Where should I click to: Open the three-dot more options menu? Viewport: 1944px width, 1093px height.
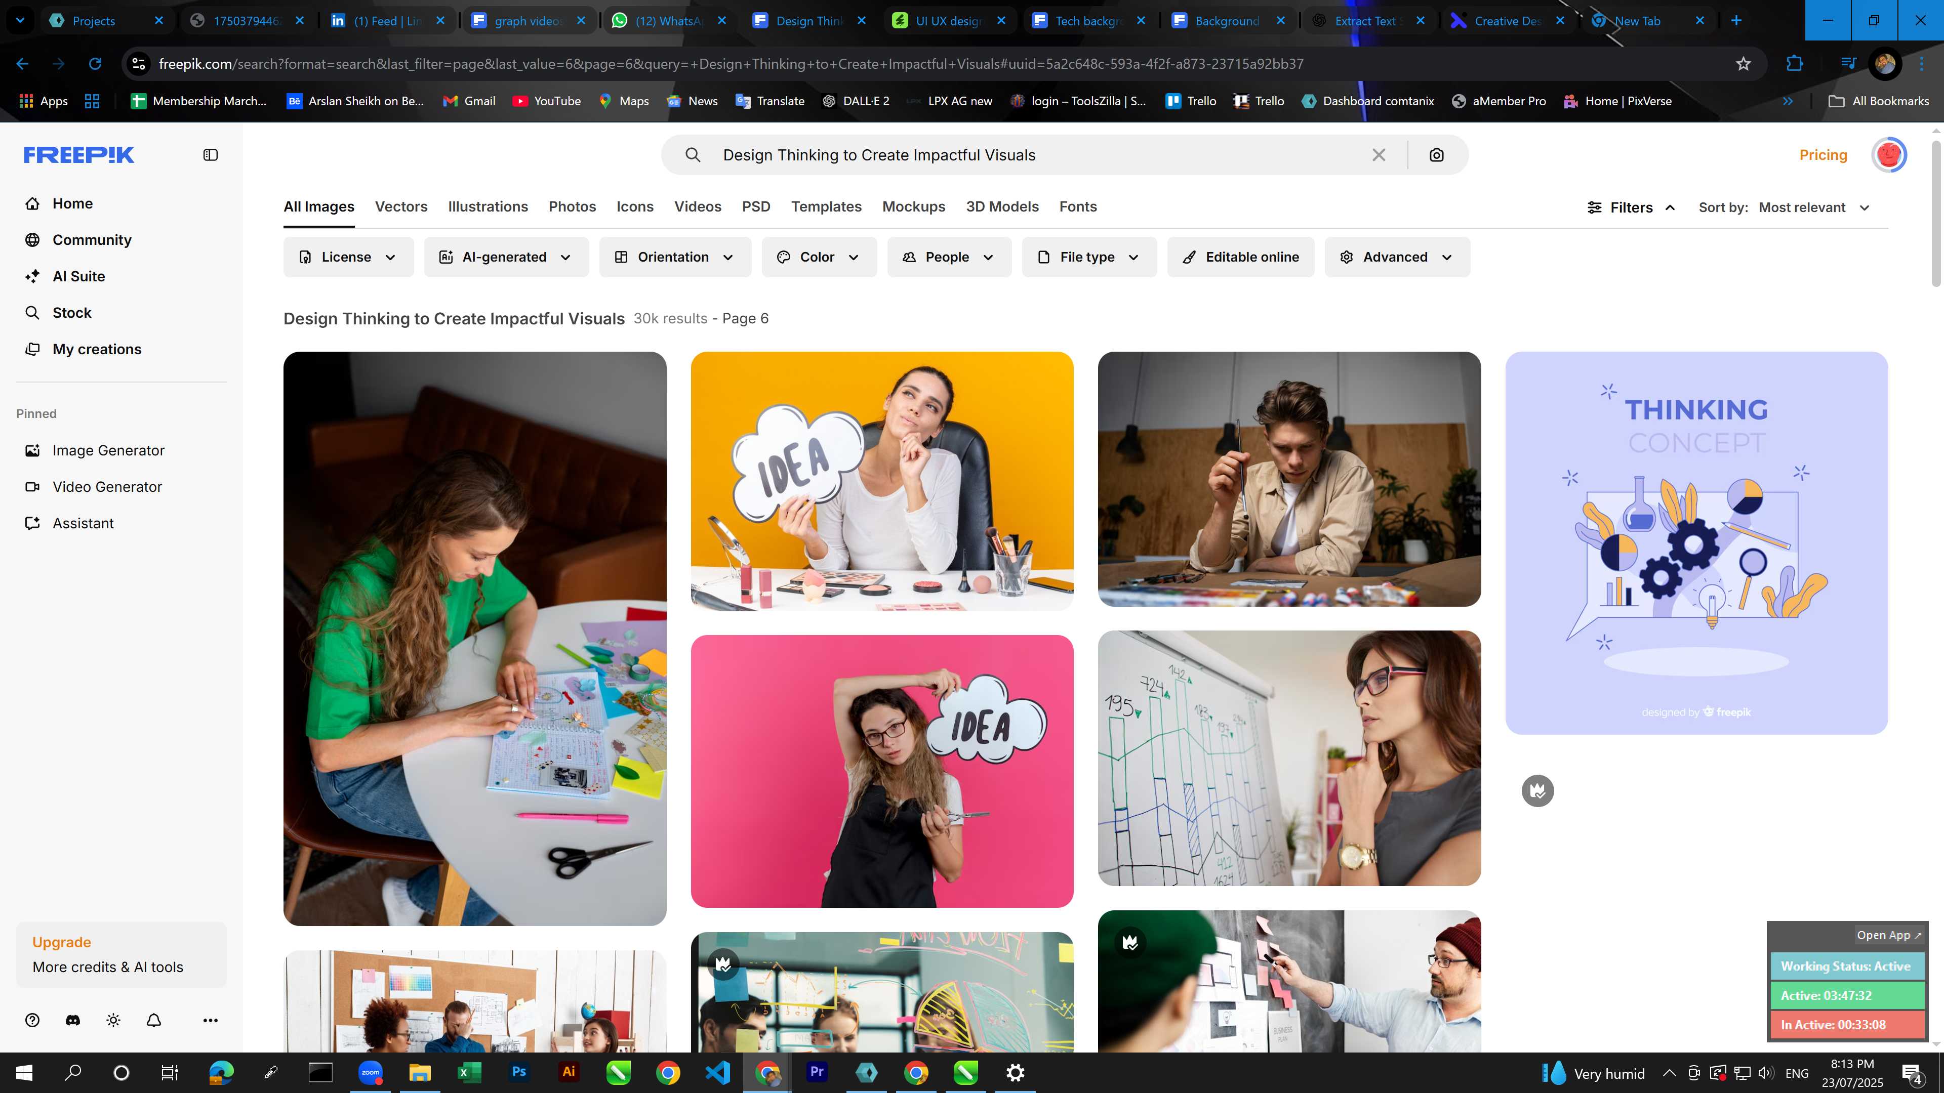pyautogui.click(x=211, y=1020)
